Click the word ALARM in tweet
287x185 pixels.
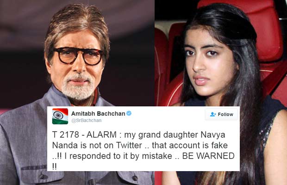pos(101,135)
